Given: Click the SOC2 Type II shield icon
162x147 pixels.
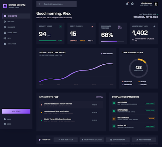Looking at the screenshot, I should 114,103.
